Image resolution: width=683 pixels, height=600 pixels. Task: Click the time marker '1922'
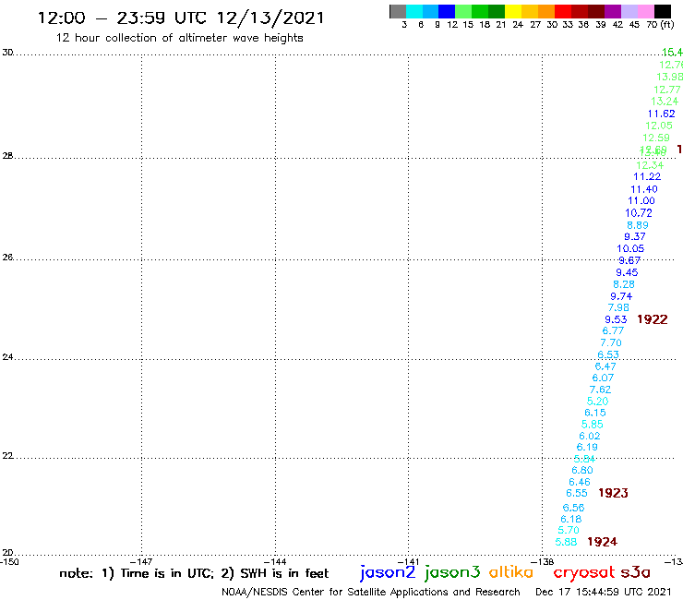[x=652, y=319]
